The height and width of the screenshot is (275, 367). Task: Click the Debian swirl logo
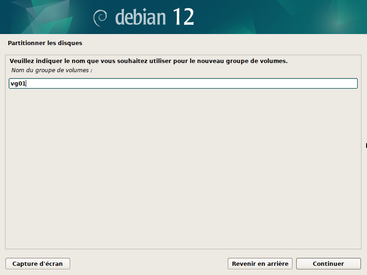[100, 18]
